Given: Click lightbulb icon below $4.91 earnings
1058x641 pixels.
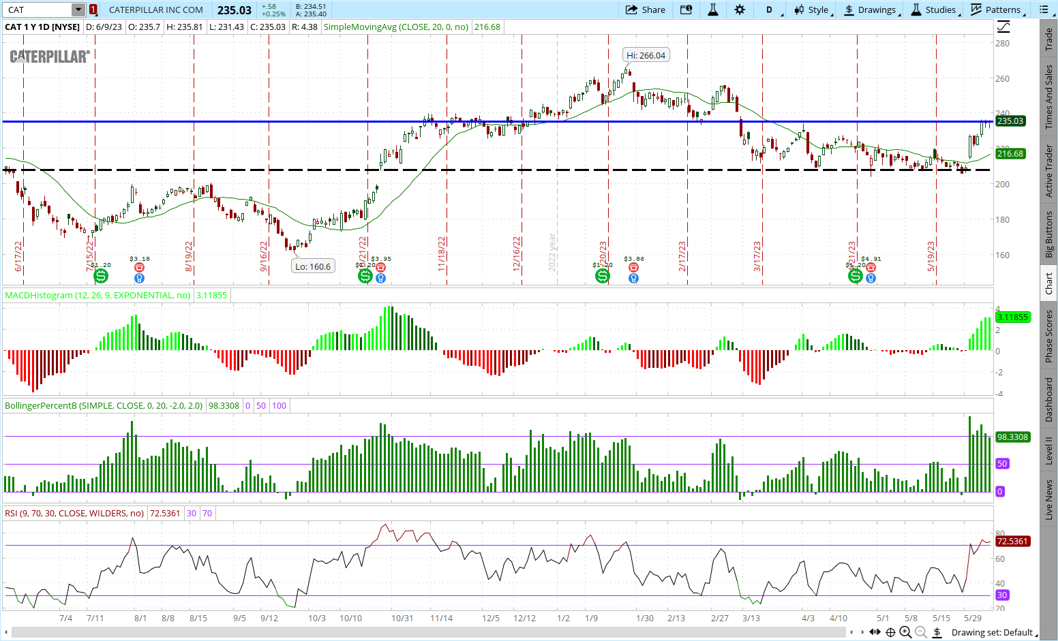Looking at the screenshot, I should (871, 278).
